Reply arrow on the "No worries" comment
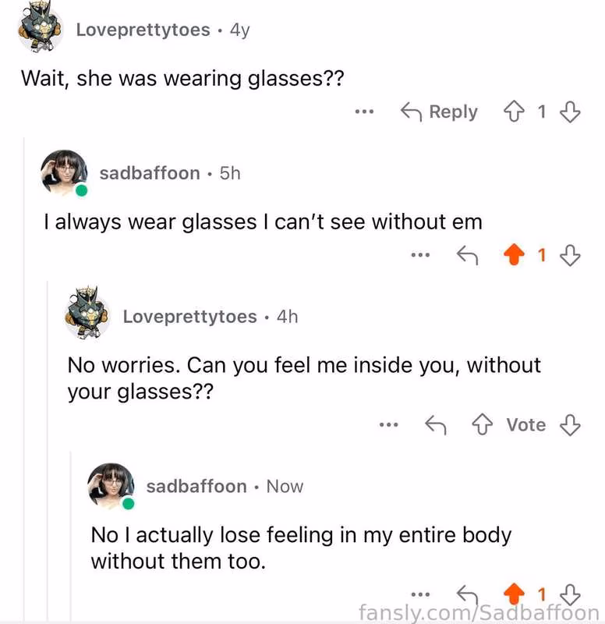 (435, 425)
